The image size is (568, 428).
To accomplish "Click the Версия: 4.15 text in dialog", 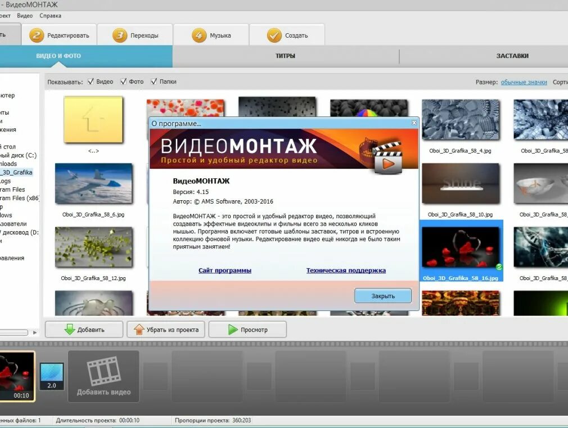I will point(191,192).
